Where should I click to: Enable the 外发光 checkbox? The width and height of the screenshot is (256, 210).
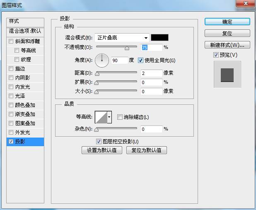pos(11,132)
